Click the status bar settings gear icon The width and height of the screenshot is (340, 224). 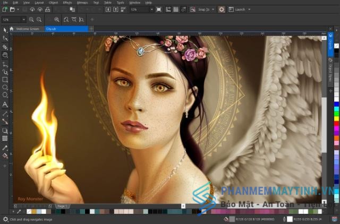6,219
